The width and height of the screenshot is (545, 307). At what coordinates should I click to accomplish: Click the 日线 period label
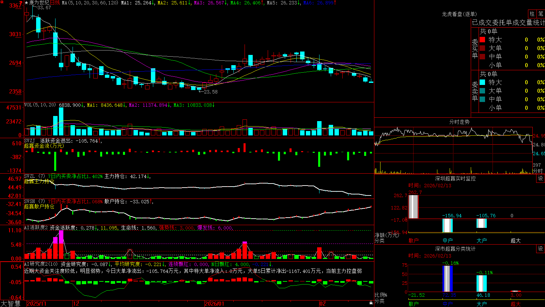55,3
